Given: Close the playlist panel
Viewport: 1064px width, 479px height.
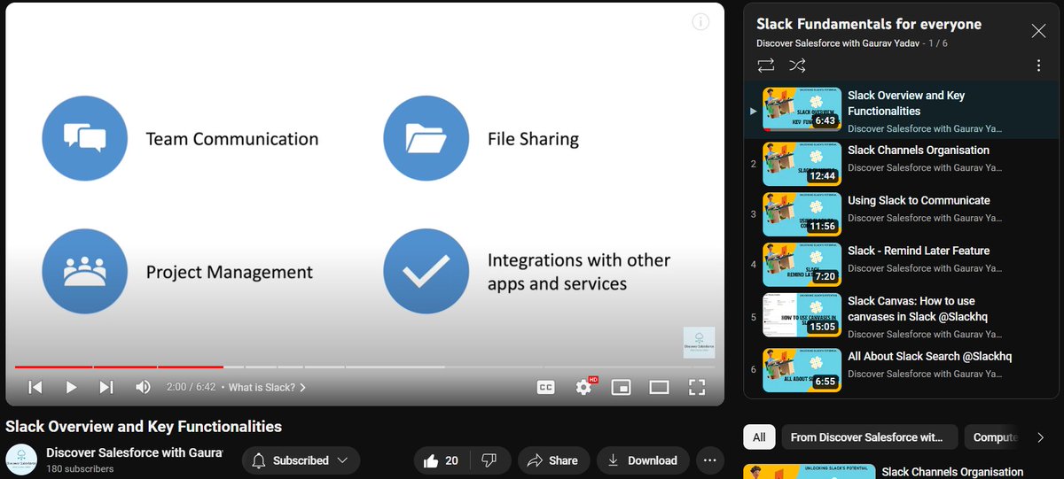Looking at the screenshot, I should click(1038, 31).
